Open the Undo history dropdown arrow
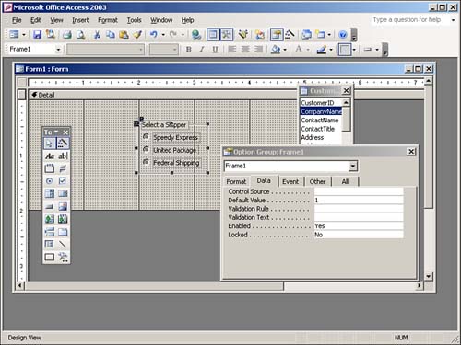This screenshot has height=345, width=461. tap(163, 34)
